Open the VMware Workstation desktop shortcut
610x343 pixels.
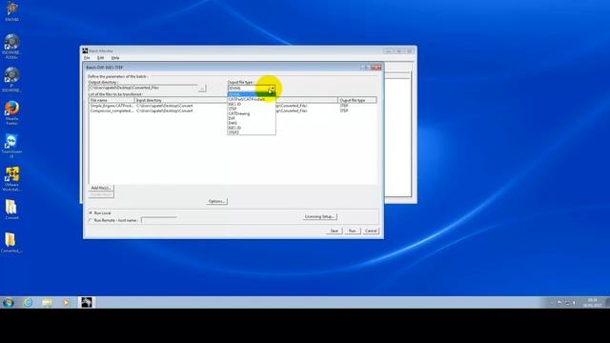tap(11, 179)
